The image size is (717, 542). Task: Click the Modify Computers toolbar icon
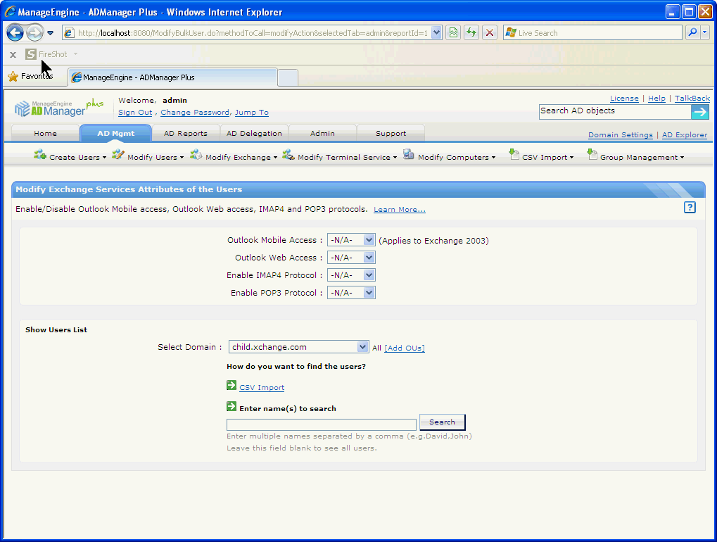coord(409,156)
